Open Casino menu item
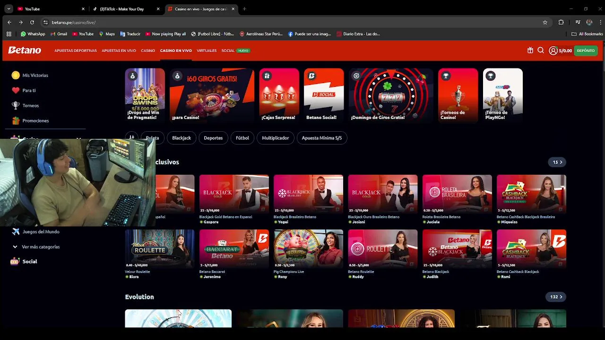The height and width of the screenshot is (340, 605). (x=148, y=51)
